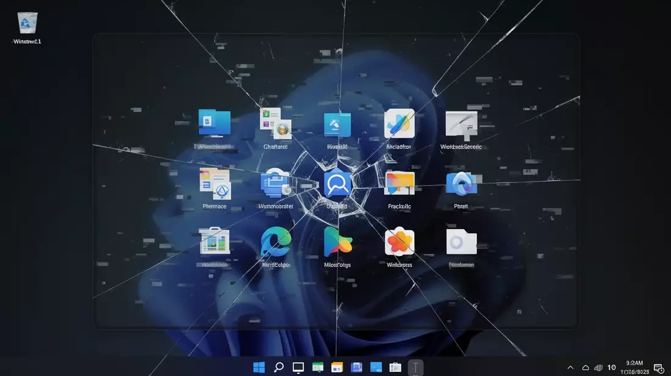The image size is (671, 376).
Task: Open the volume speaker tray icon
Action: (x=598, y=367)
